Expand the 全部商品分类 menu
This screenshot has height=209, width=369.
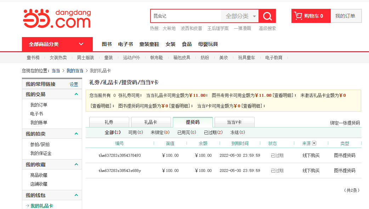pos(57,44)
